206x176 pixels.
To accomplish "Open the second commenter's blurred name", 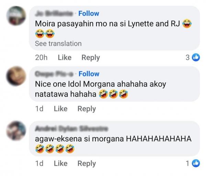I will pos(54,74).
